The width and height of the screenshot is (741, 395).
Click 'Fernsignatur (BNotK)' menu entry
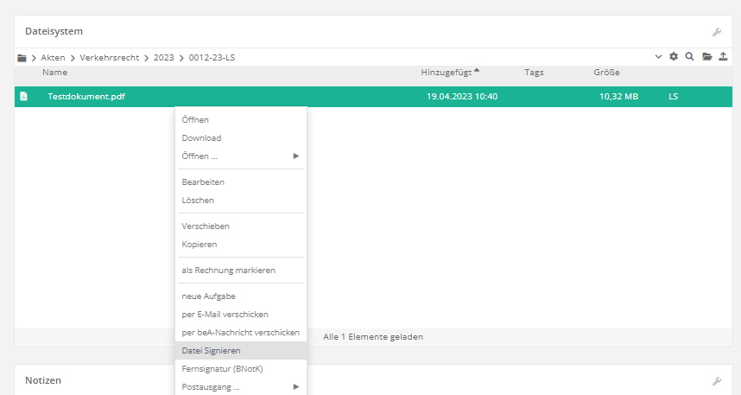(x=222, y=369)
